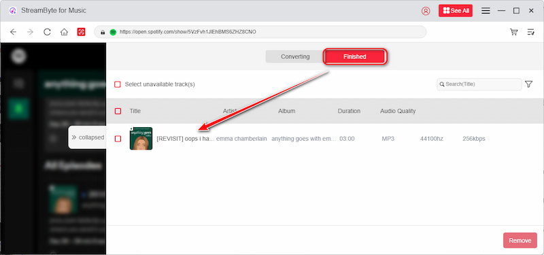
Task: Open the filter funnel icon
Action: [x=528, y=84]
